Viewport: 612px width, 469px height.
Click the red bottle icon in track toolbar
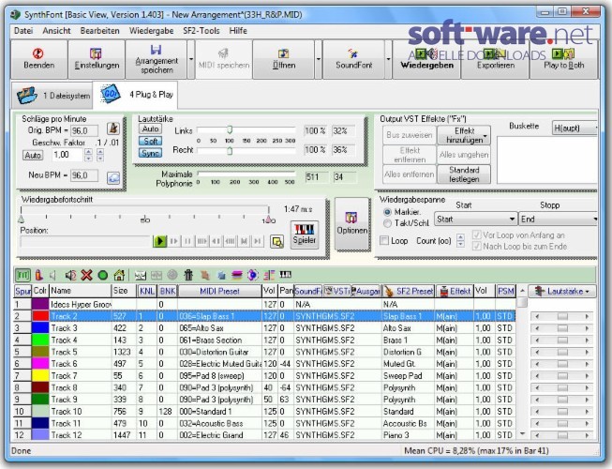pyautogui.click(x=38, y=276)
